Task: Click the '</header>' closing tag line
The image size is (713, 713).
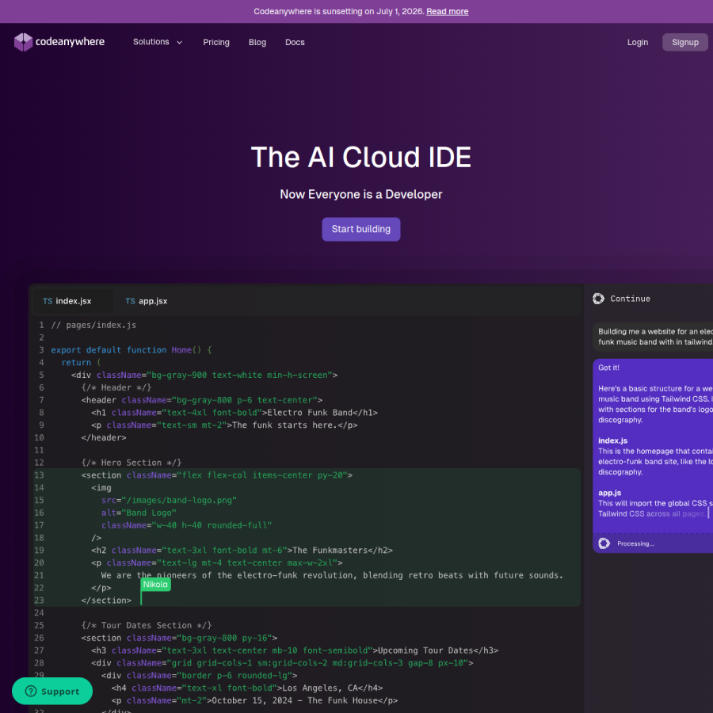Action: click(x=104, y=438)
